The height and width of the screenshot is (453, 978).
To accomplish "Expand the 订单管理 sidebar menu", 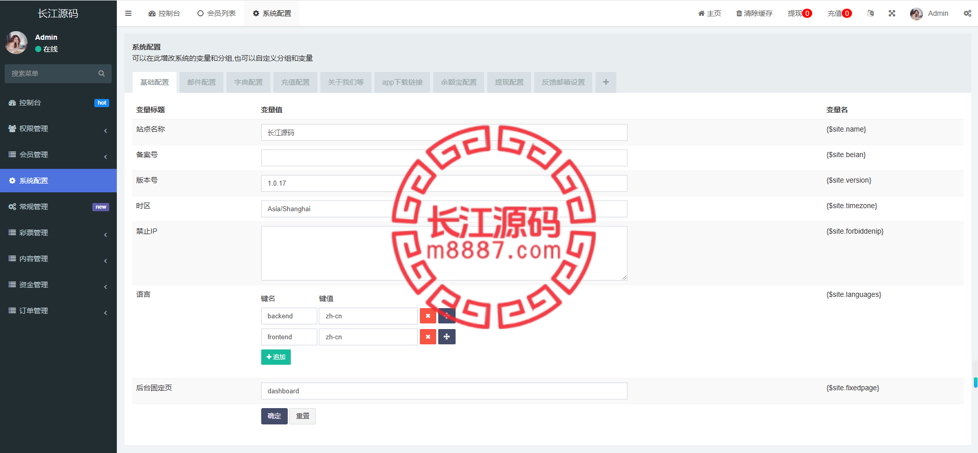I will [58, 311].
